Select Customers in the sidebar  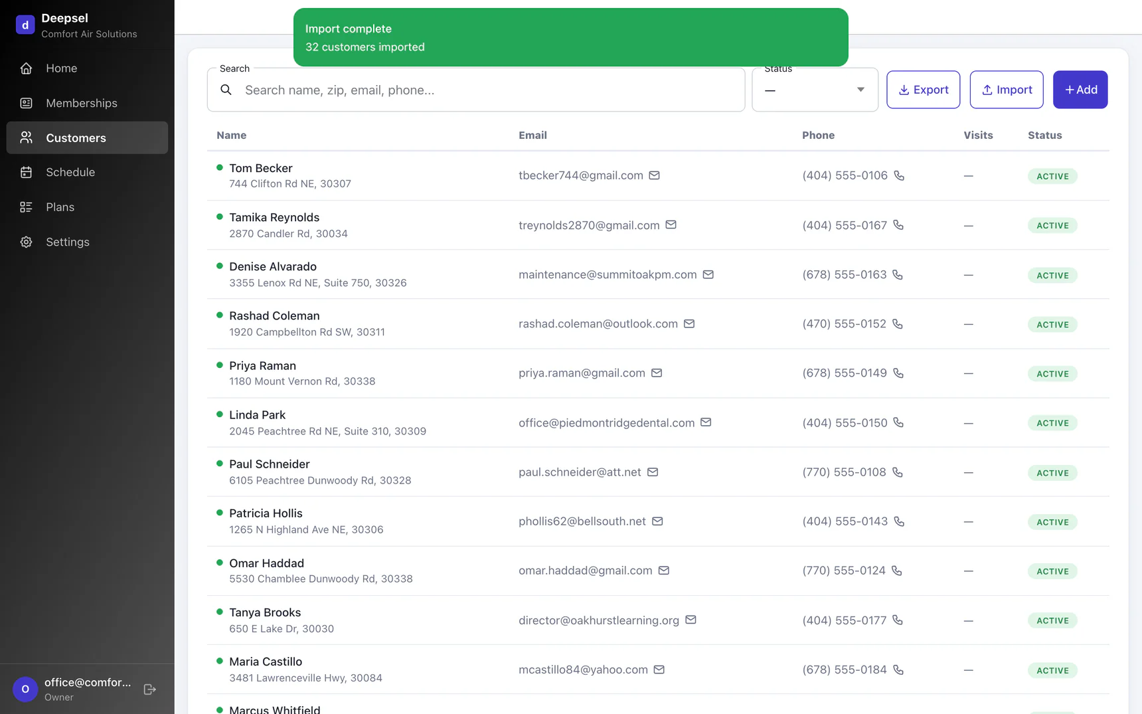point(87,137)
